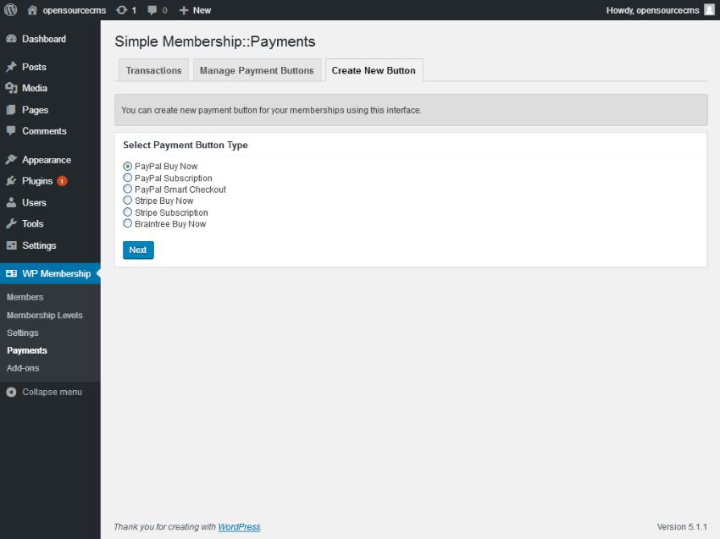Open the Comments menu label in the sidebar
The width and height of the screenshot is (720, 539).
45,131
